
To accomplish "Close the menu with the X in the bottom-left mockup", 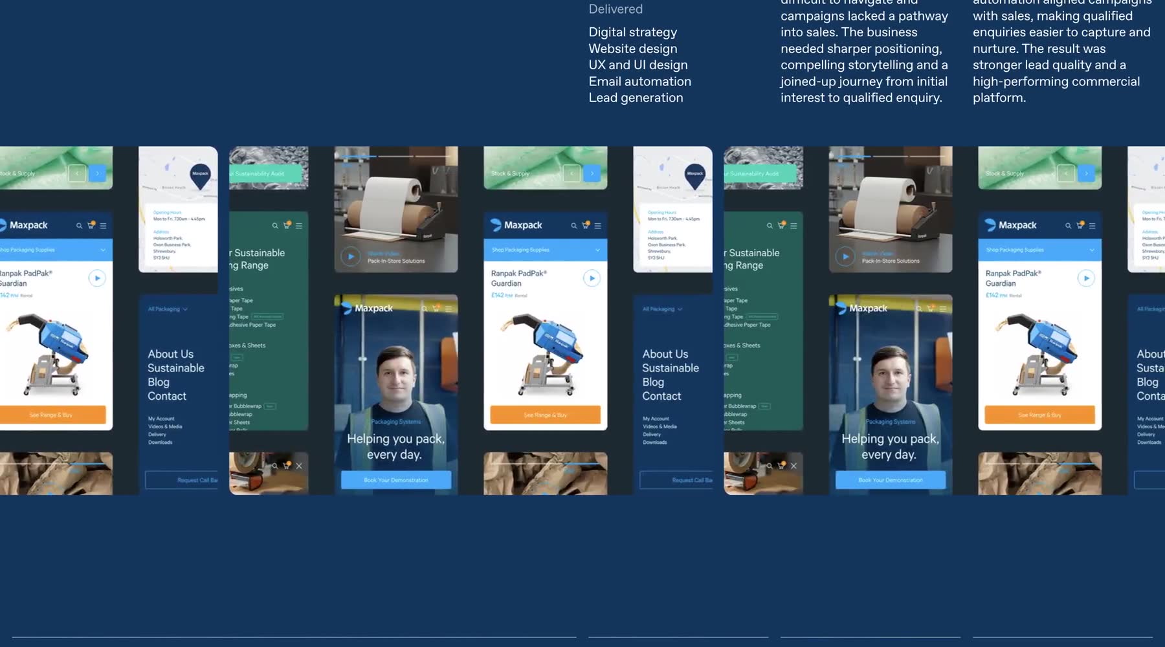I will [x=299, y=466].
